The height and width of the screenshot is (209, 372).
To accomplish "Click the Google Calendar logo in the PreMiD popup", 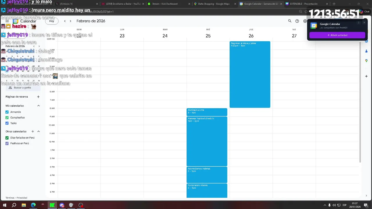I will pos(314,26).
